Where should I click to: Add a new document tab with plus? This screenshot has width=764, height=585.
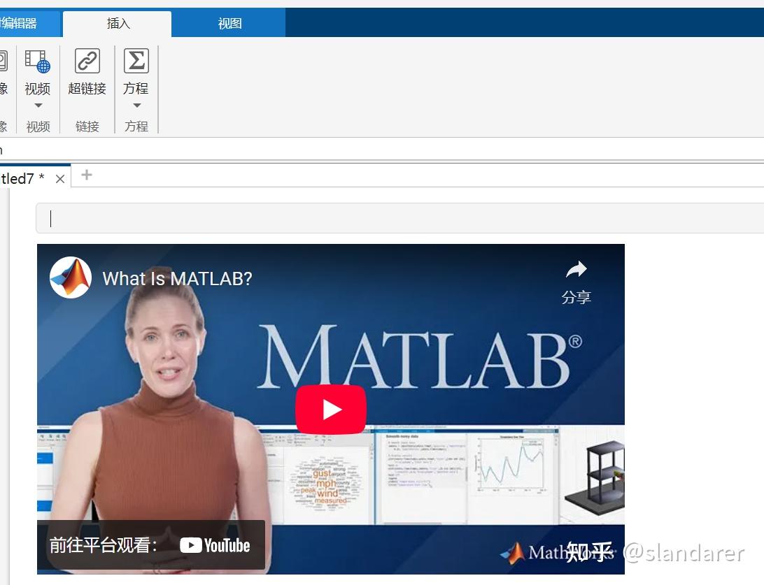point(86,175)
